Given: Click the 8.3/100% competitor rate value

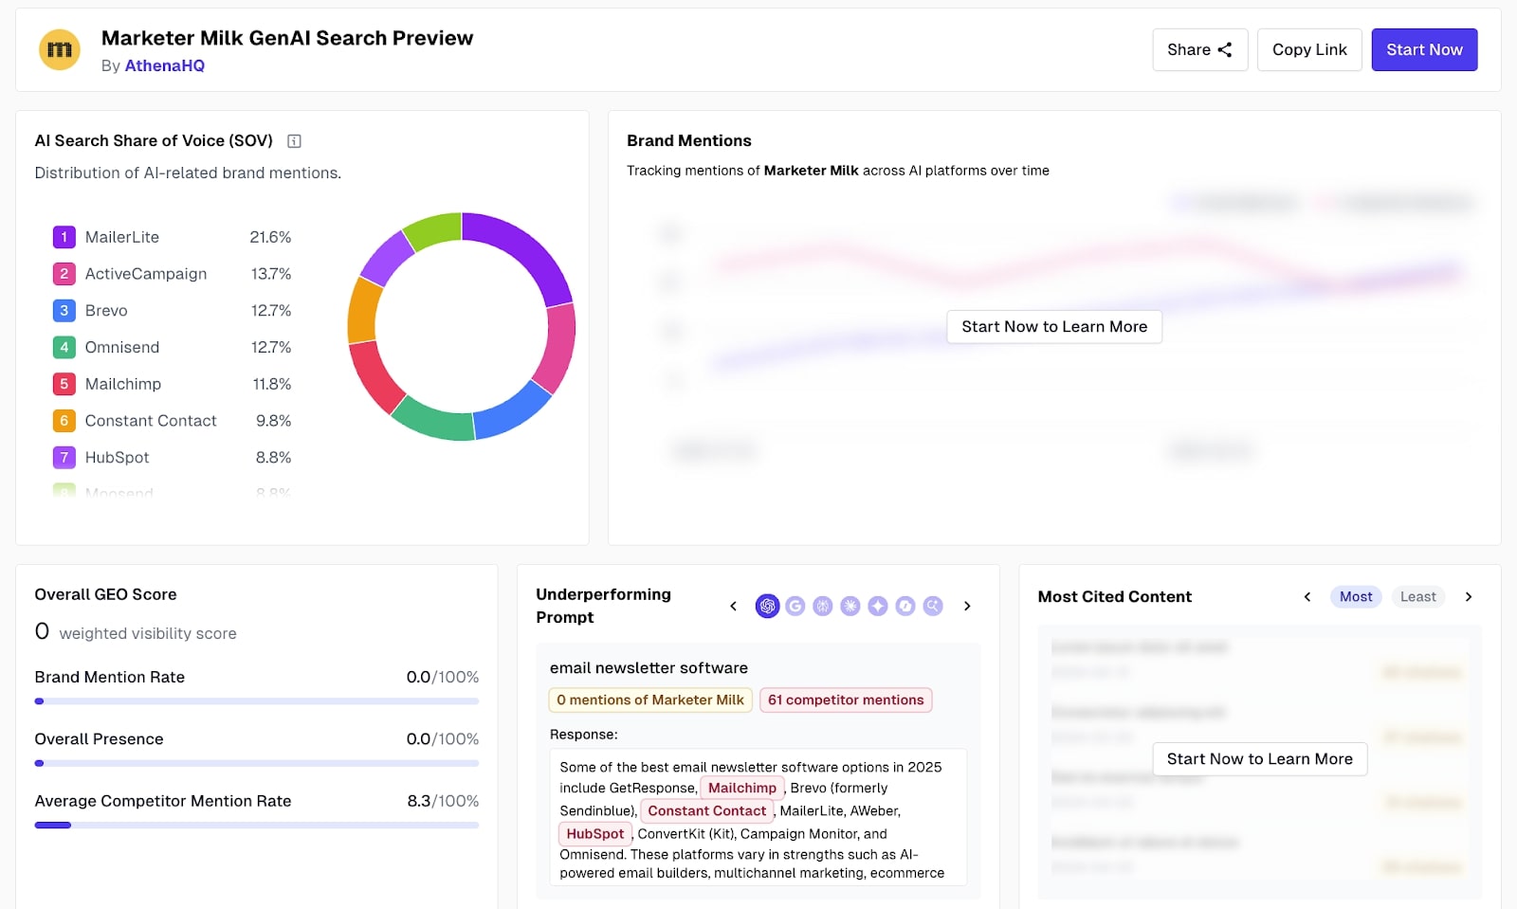Looking at the screenshot, I should click(443, 801).
